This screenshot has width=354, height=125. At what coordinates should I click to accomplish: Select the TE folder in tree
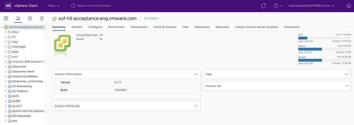[x=14, y=37]
